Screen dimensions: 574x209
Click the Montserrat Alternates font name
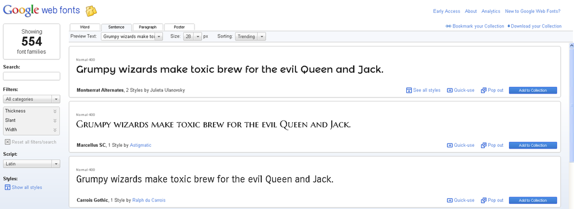click(x=100, y=90)
